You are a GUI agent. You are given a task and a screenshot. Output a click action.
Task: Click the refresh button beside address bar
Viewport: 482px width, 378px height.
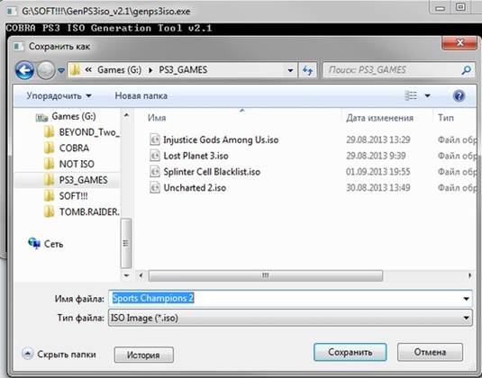click(x=308, y=70)
